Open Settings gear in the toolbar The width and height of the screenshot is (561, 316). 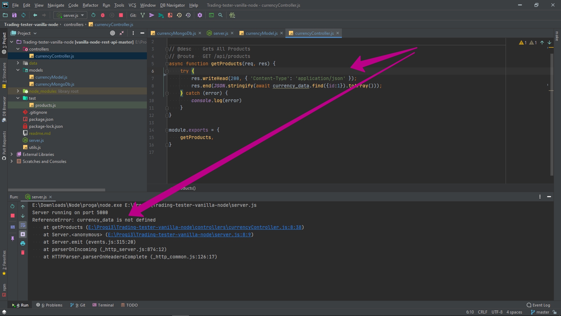tap(200, 15)
